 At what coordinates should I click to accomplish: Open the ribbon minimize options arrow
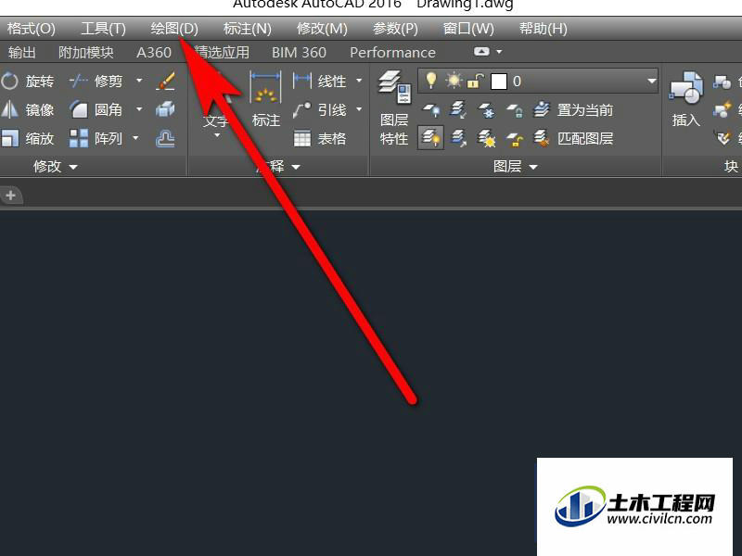click(x=499, y=52)
